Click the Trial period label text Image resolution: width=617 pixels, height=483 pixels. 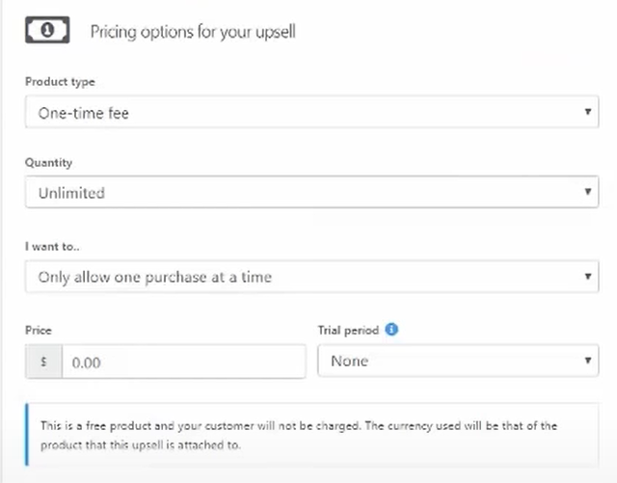(348, 330)
